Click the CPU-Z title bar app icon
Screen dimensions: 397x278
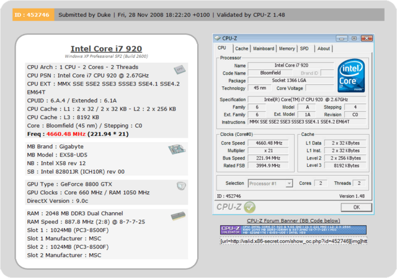(x=218, y=38)
